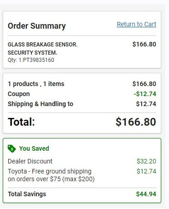Select the Order Summary heading
The height and width of the screenshot is (209, 169).
point(37,26)
